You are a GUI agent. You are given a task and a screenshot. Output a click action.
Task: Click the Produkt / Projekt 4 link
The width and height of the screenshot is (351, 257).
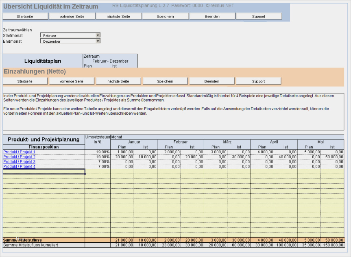20,166
